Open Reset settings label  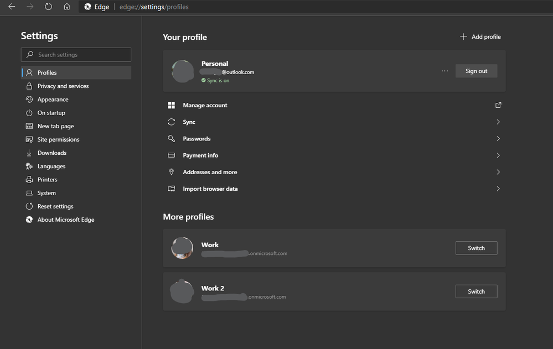(x=55, y=206)
